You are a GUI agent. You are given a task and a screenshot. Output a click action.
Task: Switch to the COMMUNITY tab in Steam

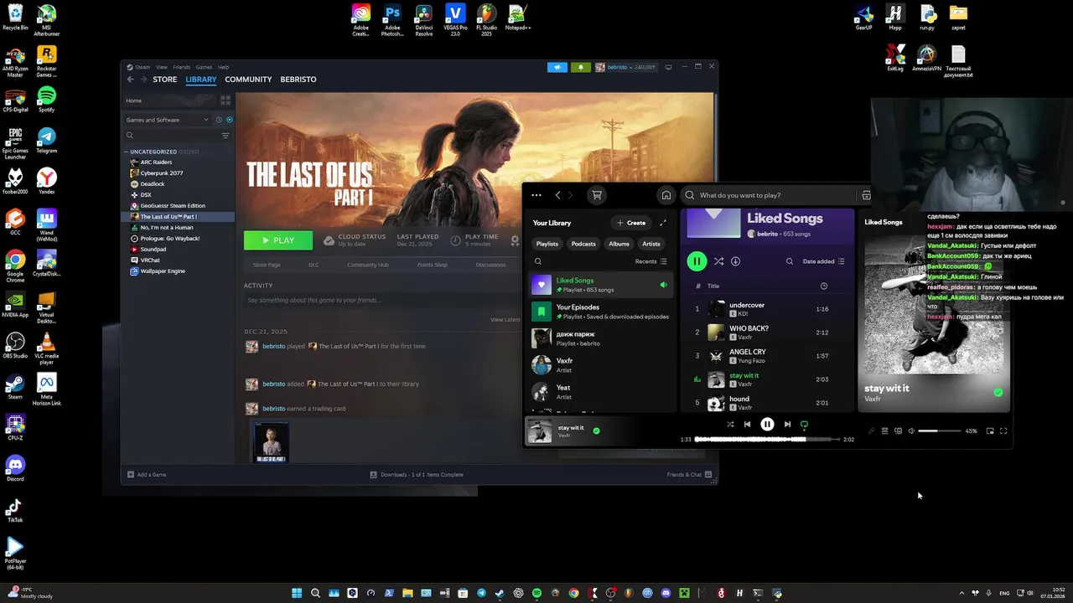[x=248, y=80]
